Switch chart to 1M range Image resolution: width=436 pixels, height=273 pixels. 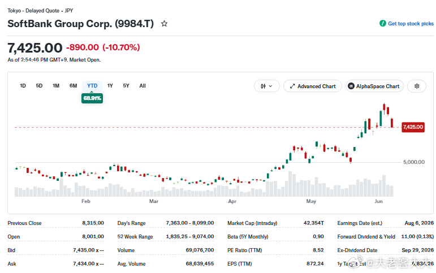pyautogui.click(x=56, y=85)
